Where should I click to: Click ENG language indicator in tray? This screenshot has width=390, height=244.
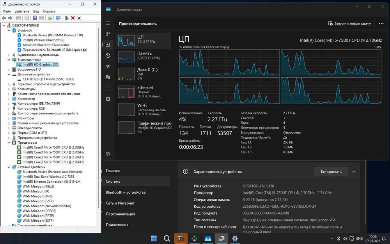coord(360,239)
